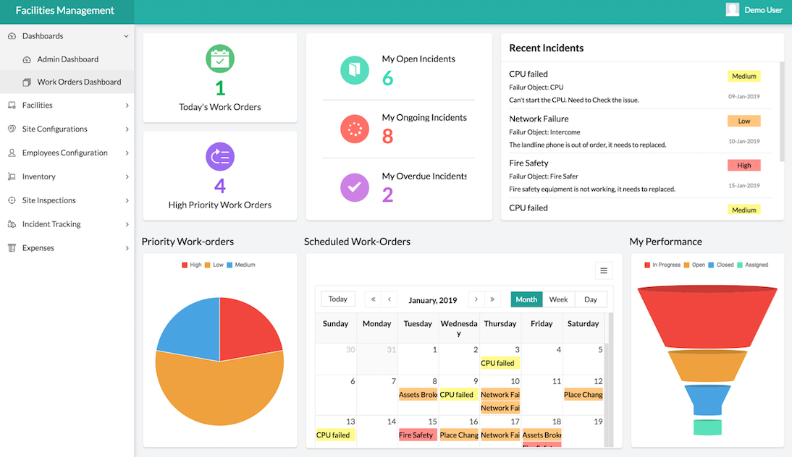The width and height of the screenshot is (792, 457).
Task: Jump to next year with double-right arrow
Action: [x=492, y=299]
